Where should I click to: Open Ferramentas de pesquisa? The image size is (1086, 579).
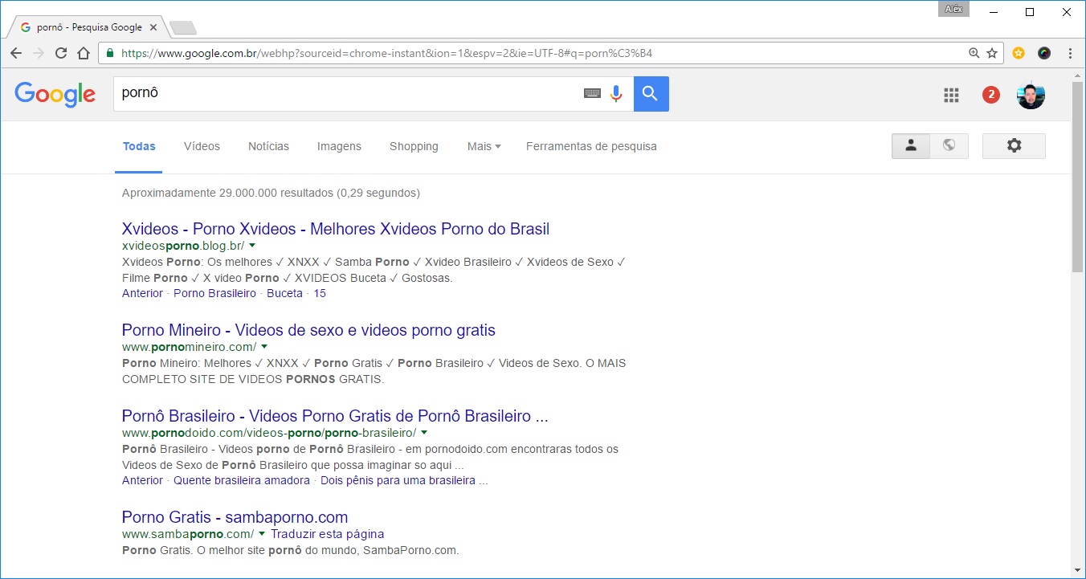click(x=591, y=146)
